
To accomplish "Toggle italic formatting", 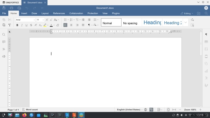I will tap(22, 25).
